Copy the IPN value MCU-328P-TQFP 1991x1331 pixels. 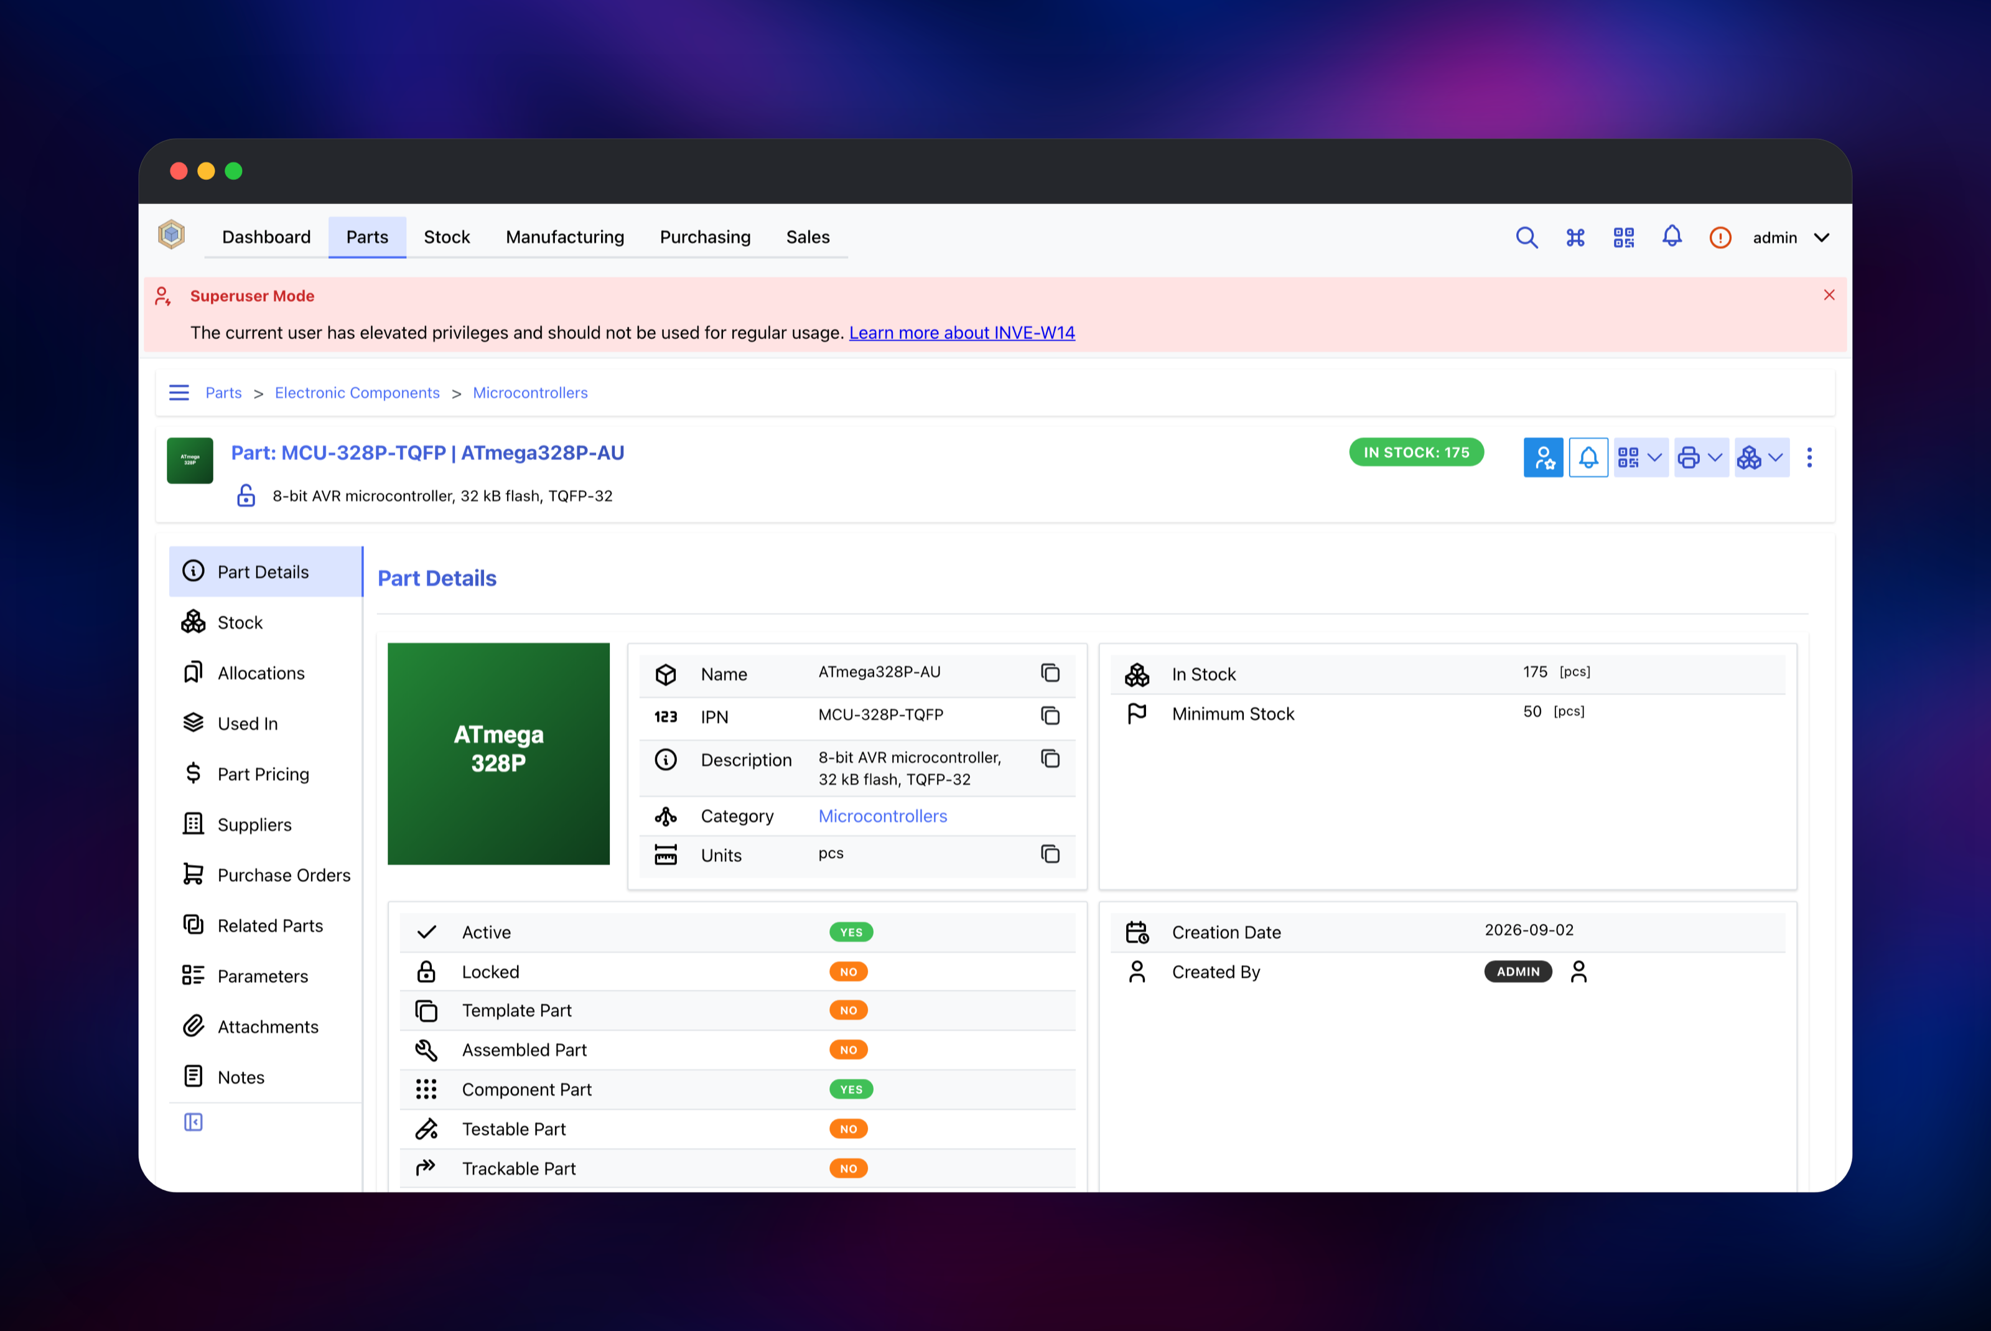(x=1050, y=716)
